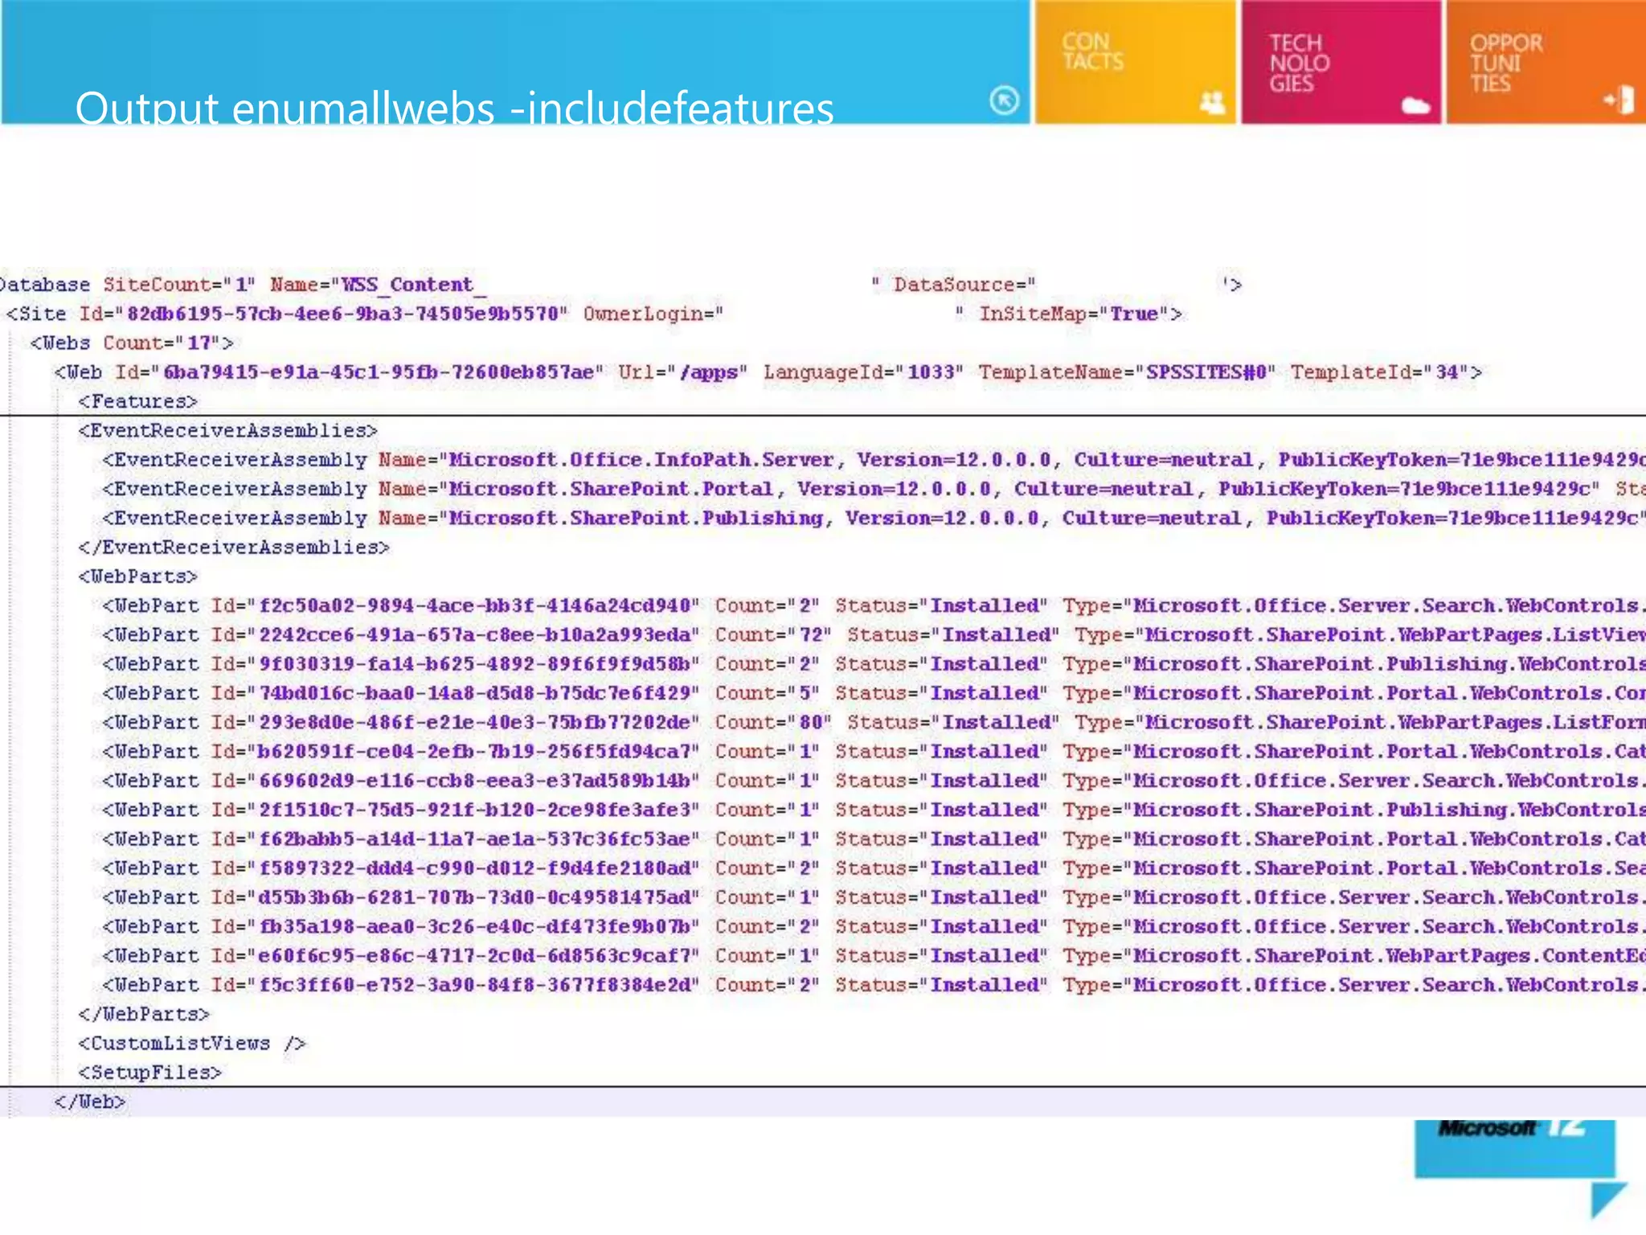Select the Web Id 6ba79415 /apps line

[768, 372]
